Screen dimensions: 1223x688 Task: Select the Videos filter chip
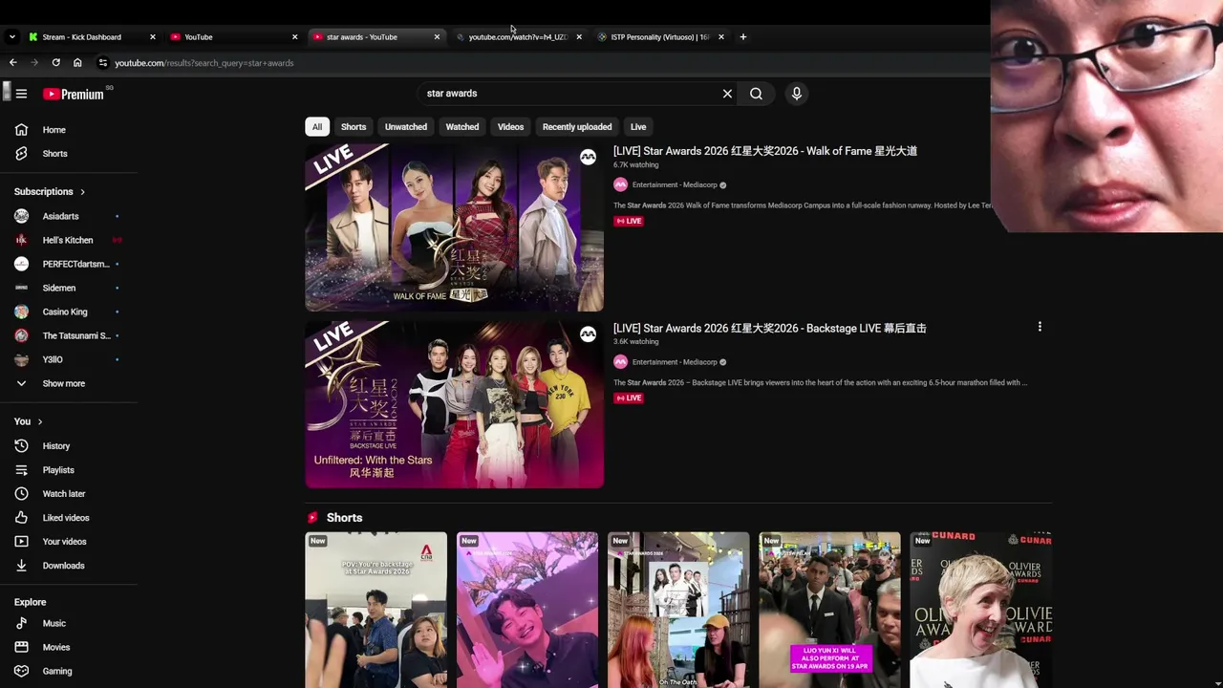510,127
